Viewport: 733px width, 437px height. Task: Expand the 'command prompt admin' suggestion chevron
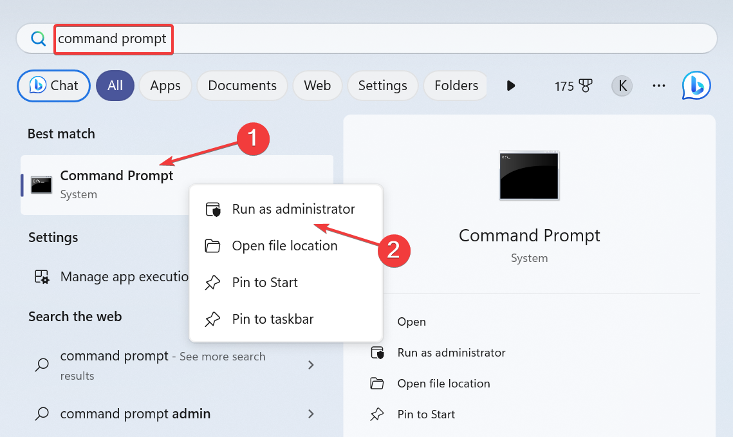(311, 414)
